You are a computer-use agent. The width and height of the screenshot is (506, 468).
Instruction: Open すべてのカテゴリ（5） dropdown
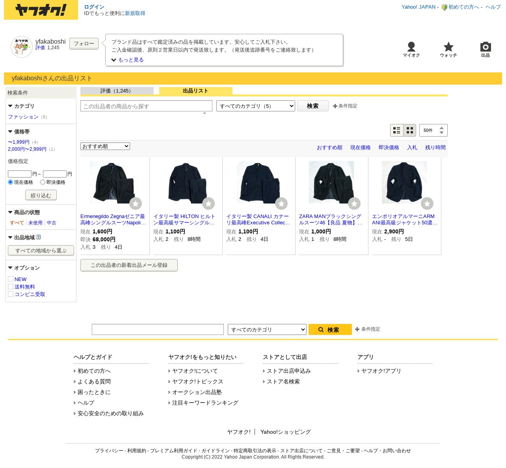click(256, 106)
